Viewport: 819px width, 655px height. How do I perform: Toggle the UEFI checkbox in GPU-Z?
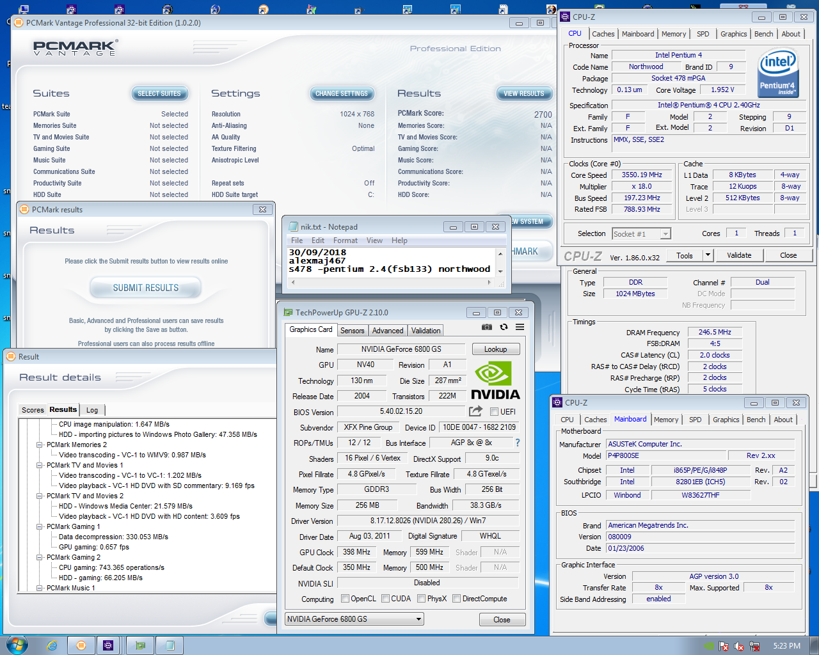(494, 411)
